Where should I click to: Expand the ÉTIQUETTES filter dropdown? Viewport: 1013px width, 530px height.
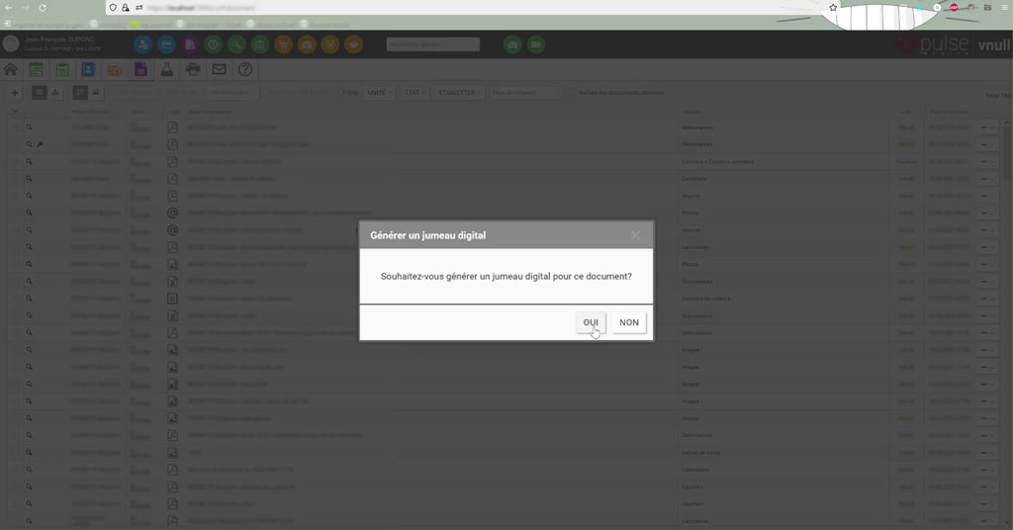click(x=458, y=93)
